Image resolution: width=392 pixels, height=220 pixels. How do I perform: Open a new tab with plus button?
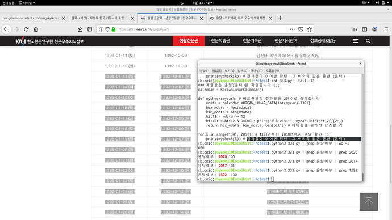(x=281, y=18)
